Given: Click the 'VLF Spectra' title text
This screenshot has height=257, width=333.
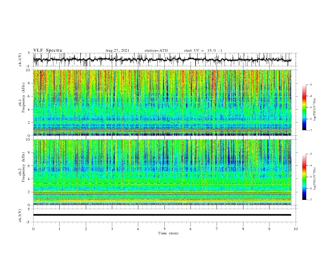Looking at the screenshot, I should coord(48,50).
